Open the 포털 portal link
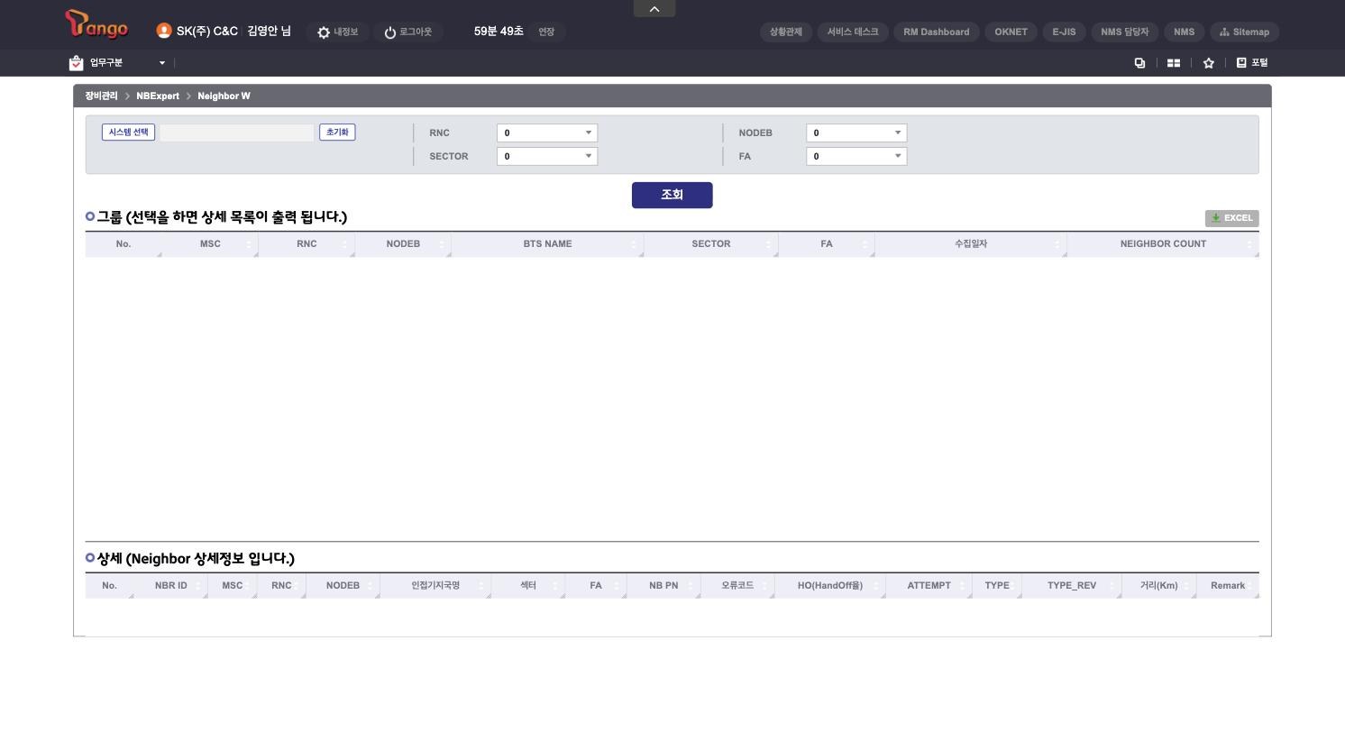This screenshot has height=732, width=1345. coord(1251,63)
